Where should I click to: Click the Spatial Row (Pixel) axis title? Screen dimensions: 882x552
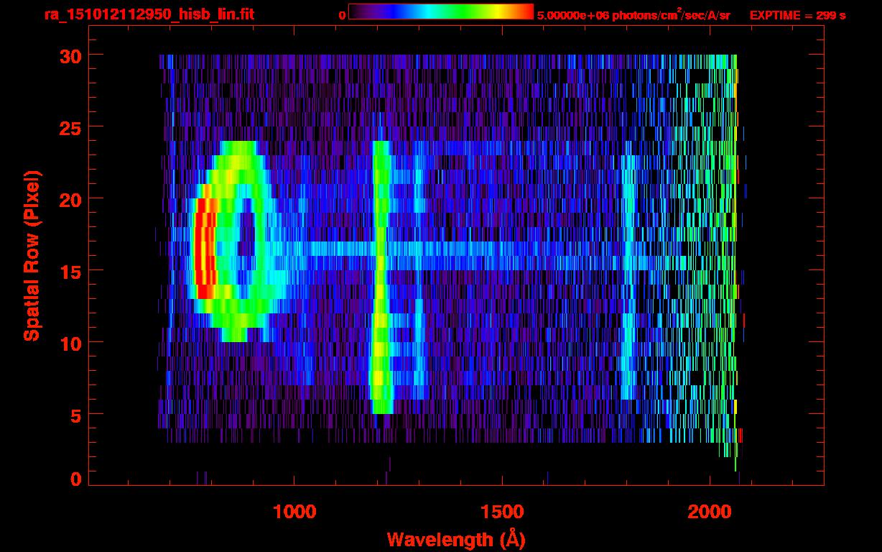pos(32,255)
